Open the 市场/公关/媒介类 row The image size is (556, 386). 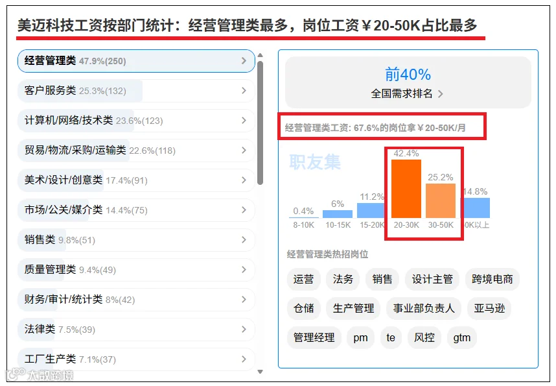click(x=136, y=210)
